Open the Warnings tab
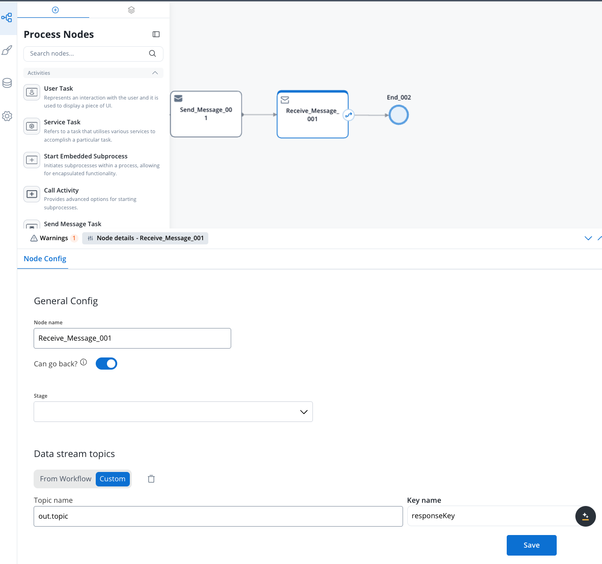 54,238
